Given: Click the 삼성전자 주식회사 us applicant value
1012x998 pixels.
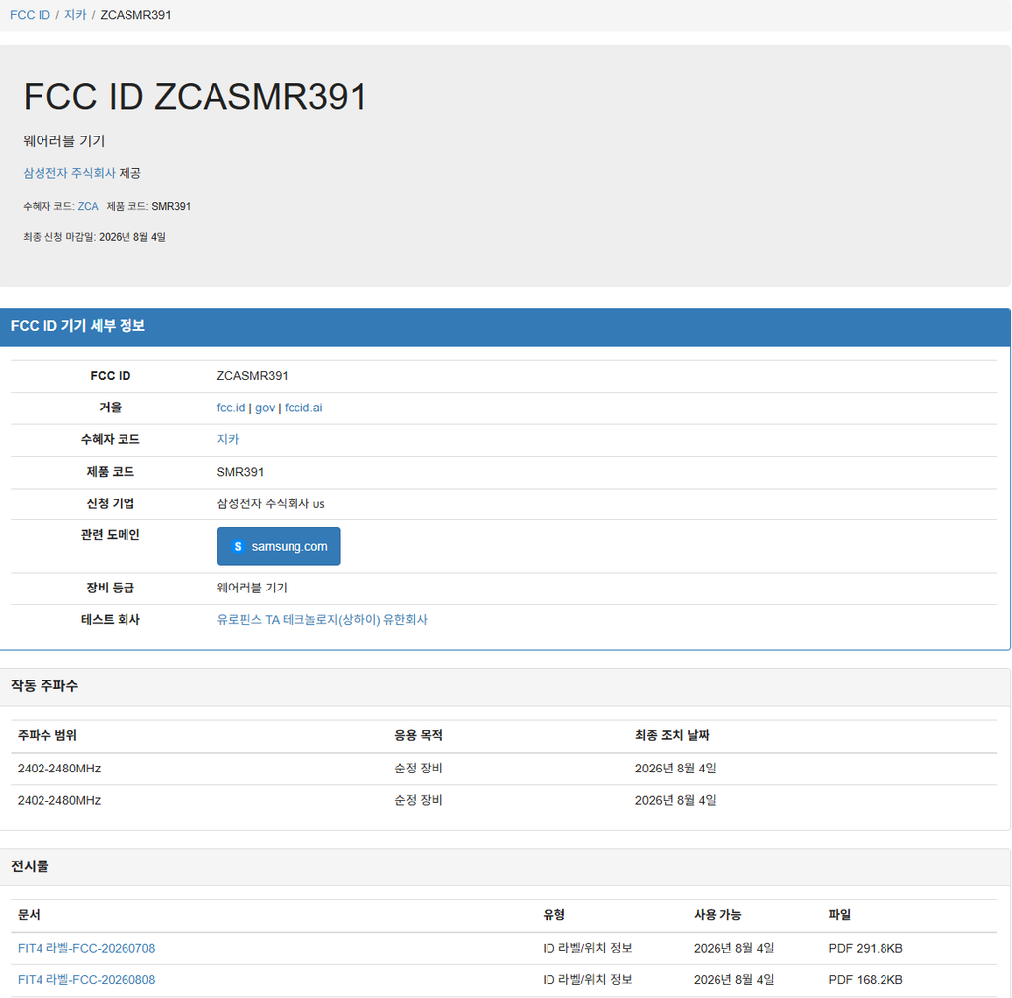Looking at the screenshot, I should 271,503.
